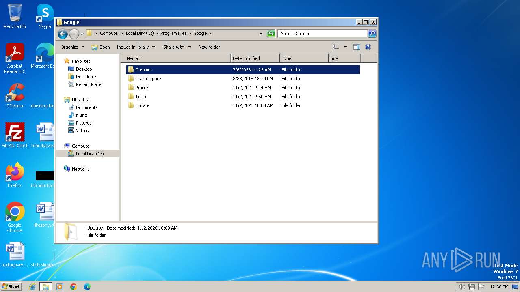Click the Acrobat Reader DC desktop icon
The image size is (520, 292).
[x=15, y=58]
